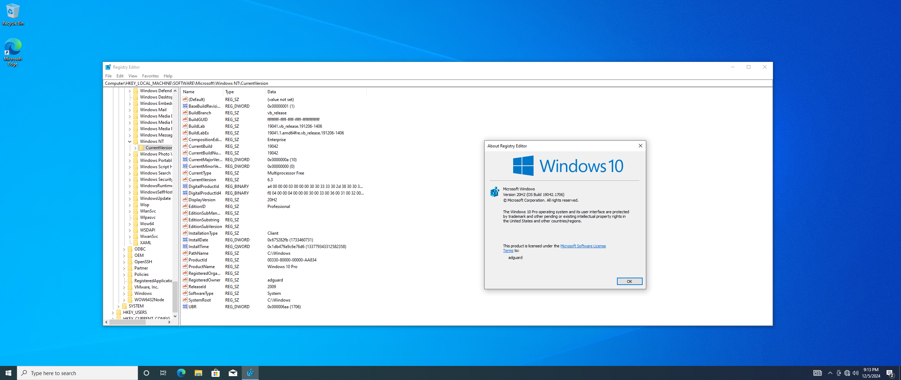This screenshot has height=380, width=901.
Task: Select the (Default) value row
Action: [x=273, y=99]
